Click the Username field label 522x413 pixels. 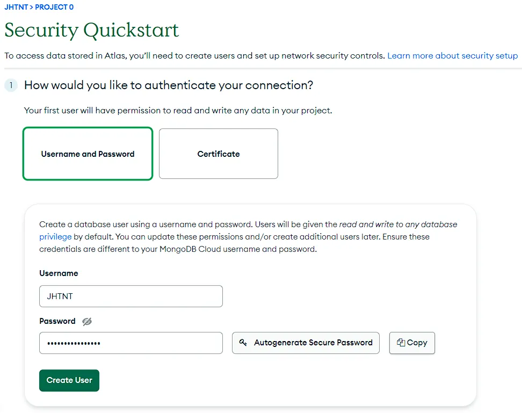click(x=59, y=273)
